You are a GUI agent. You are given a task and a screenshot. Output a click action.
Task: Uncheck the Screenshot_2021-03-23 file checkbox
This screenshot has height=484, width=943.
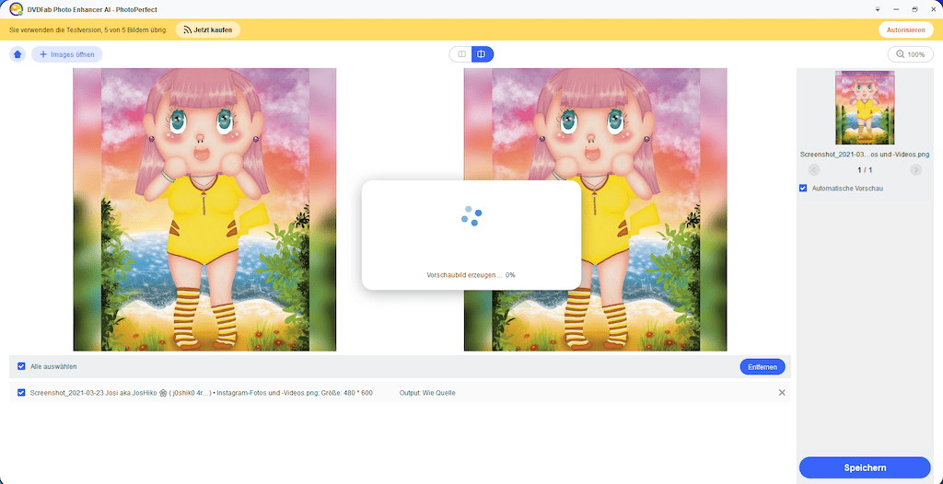pyautogui.click(x=22, y=393)
